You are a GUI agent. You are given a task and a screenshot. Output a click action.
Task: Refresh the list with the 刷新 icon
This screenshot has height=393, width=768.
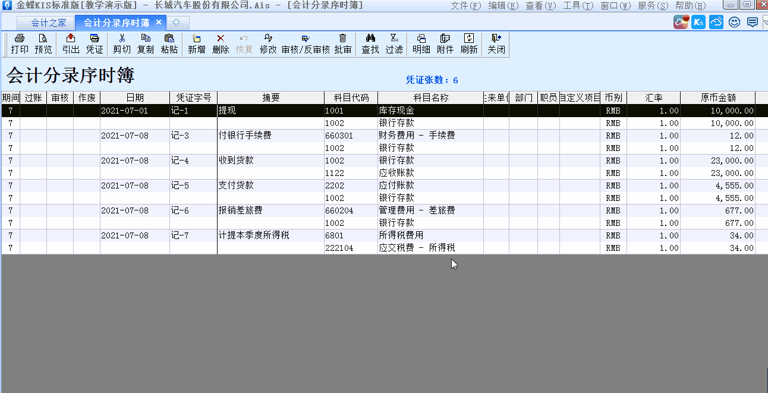point(468,44)
